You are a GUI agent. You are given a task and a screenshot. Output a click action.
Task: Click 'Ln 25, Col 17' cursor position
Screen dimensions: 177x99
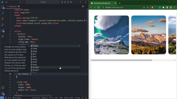(x=36, y=98)
